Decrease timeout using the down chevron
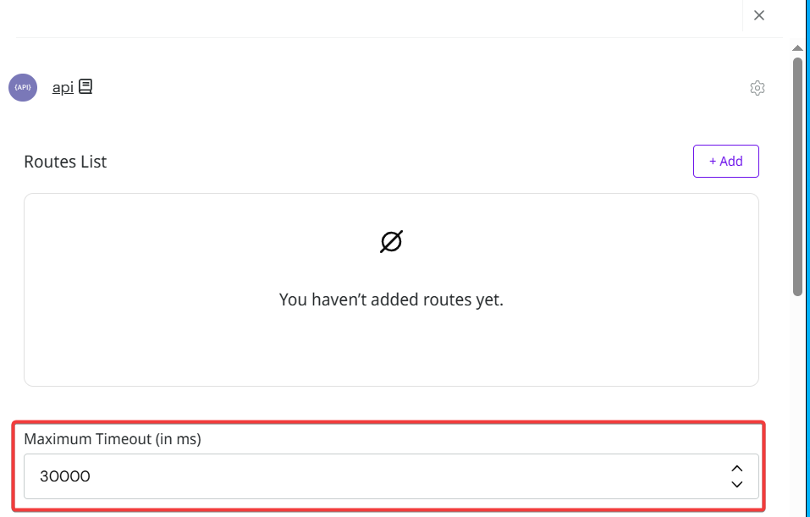This screenshot has width=810, height=517. coord(736,484)
